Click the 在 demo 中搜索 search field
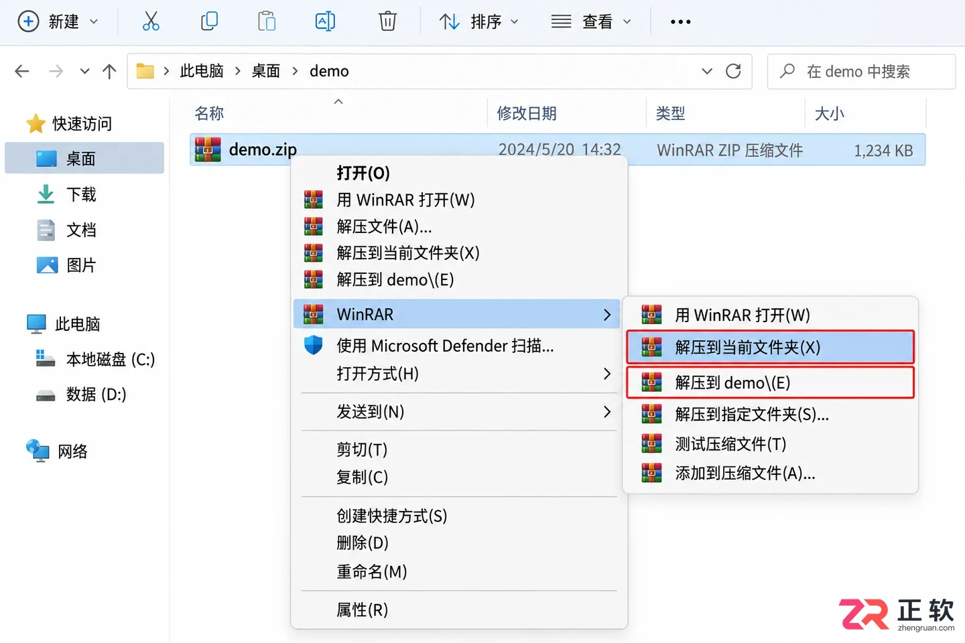 point(861,71)
